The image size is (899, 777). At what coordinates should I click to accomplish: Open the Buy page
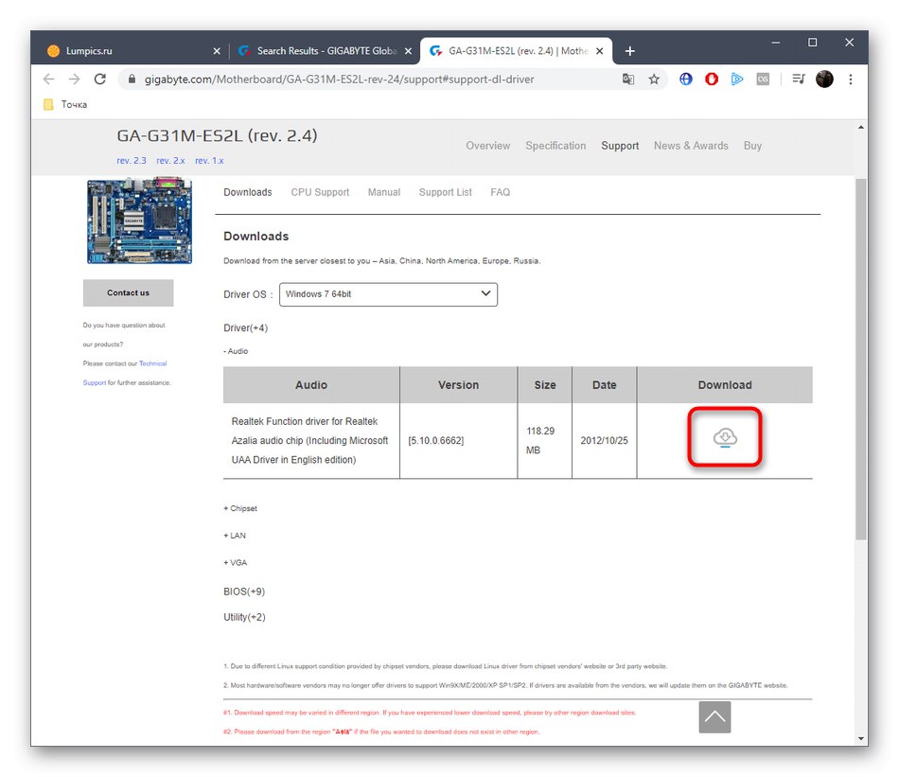[x=753, y=146]
